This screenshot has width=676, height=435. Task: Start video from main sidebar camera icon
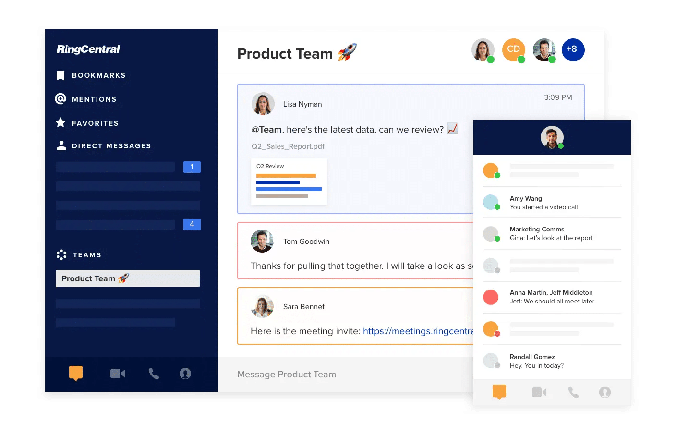click(118, 374)
